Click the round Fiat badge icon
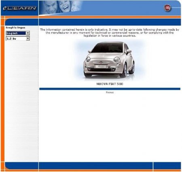Image resolution: width=182 pixels, height=172 pixels. point(167,8)
